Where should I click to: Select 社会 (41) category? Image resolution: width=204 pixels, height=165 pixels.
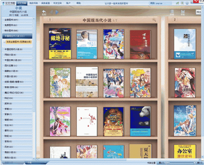tap(17, 125)
